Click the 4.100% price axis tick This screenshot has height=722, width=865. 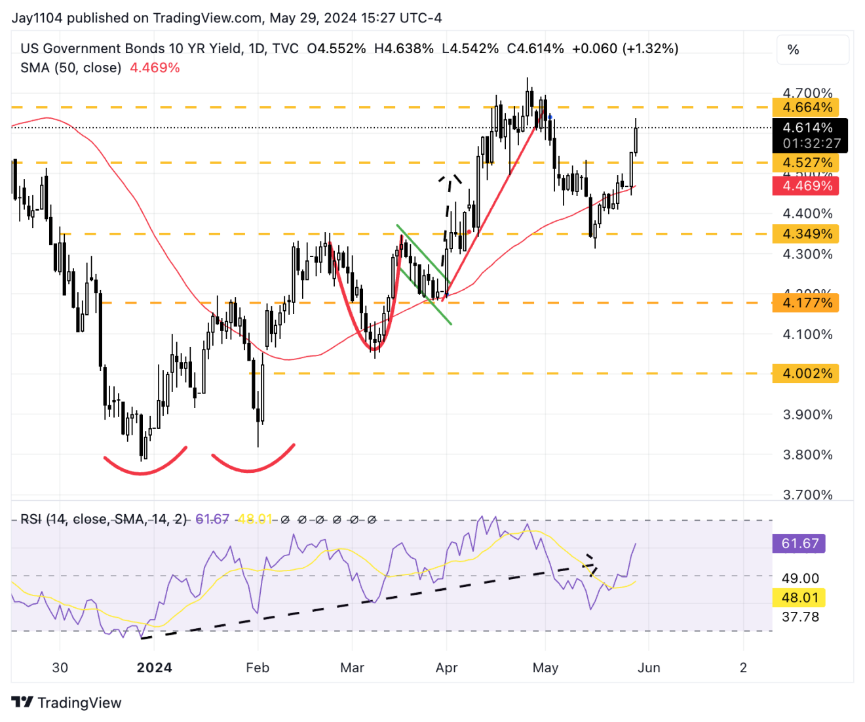coord(807,334)
